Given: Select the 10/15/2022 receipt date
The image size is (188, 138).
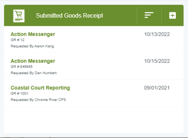Looking at the screenshot, I should (x=157, y=61).
